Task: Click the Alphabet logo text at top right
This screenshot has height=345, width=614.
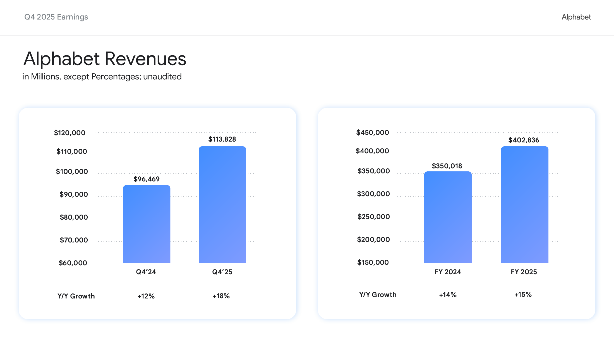Action: [x=576, y=17]
